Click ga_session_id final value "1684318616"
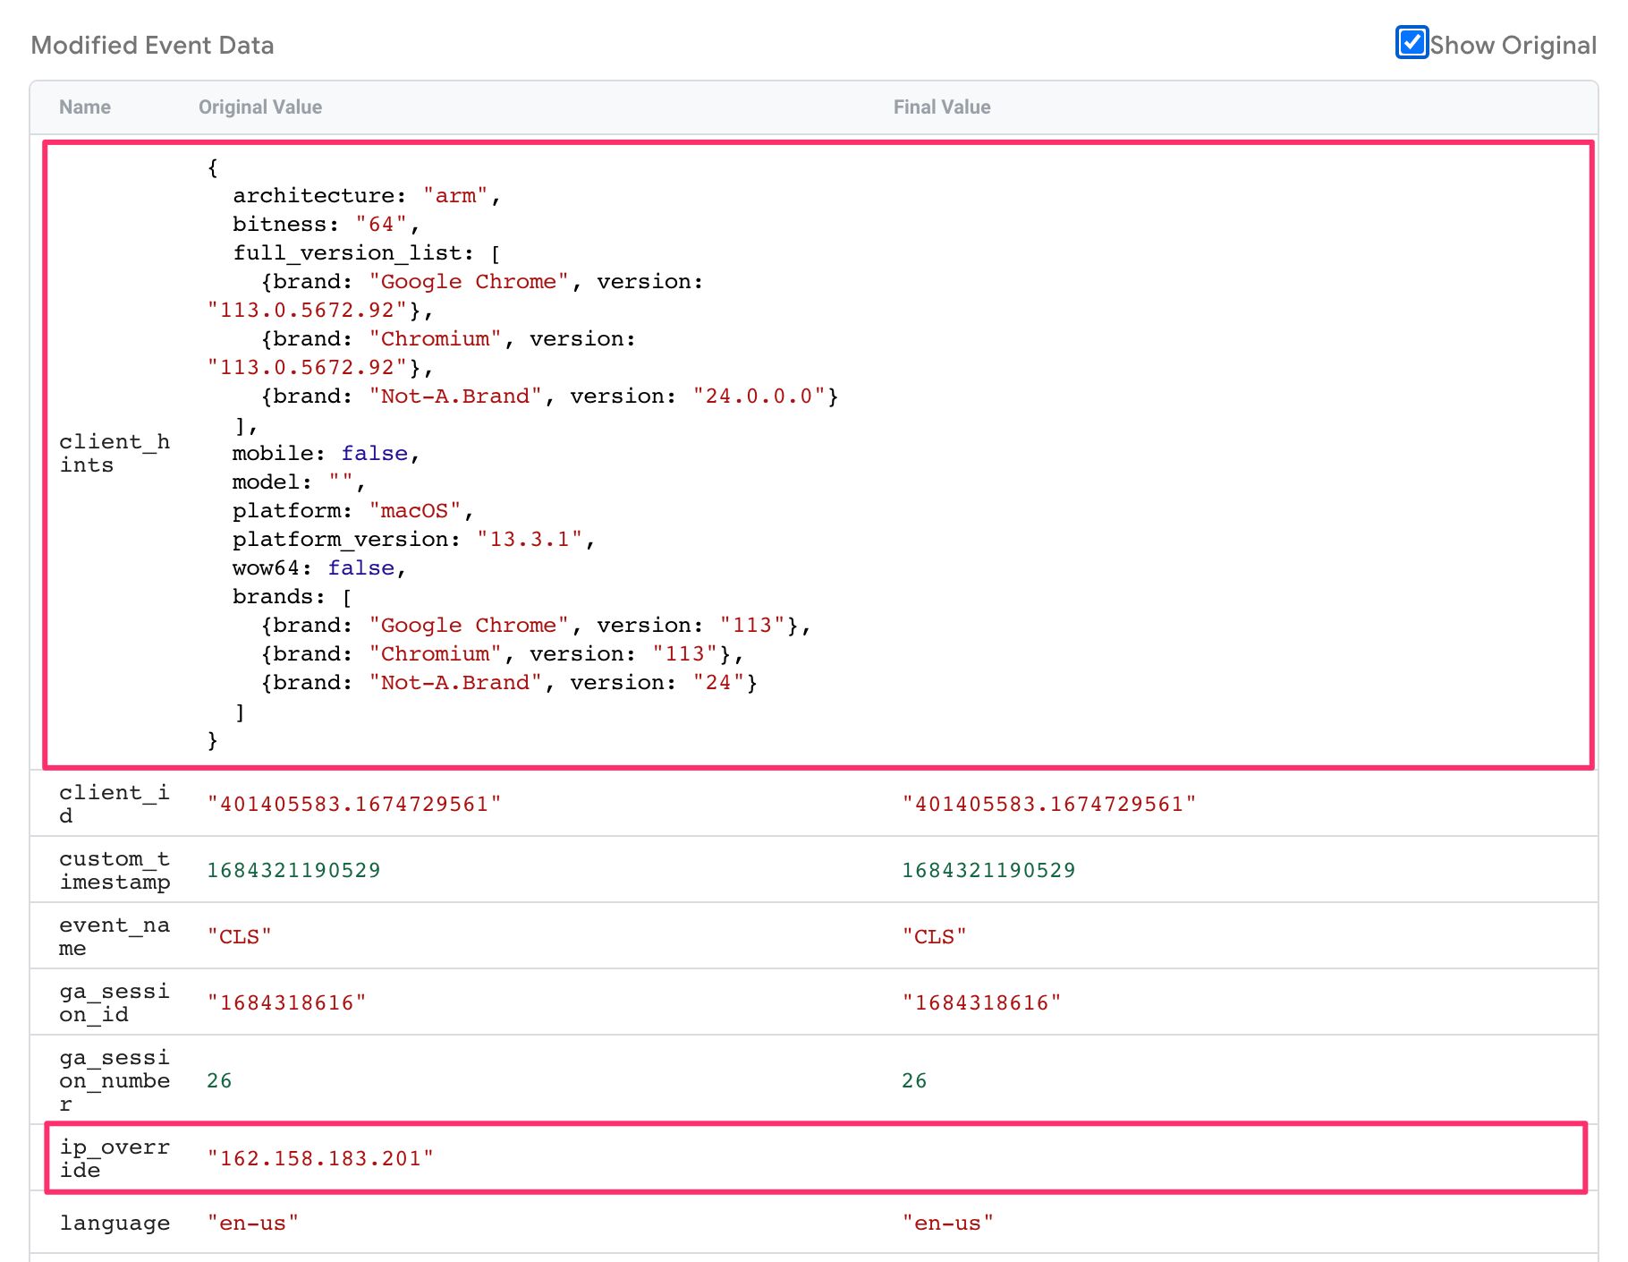 point(981,1003)
